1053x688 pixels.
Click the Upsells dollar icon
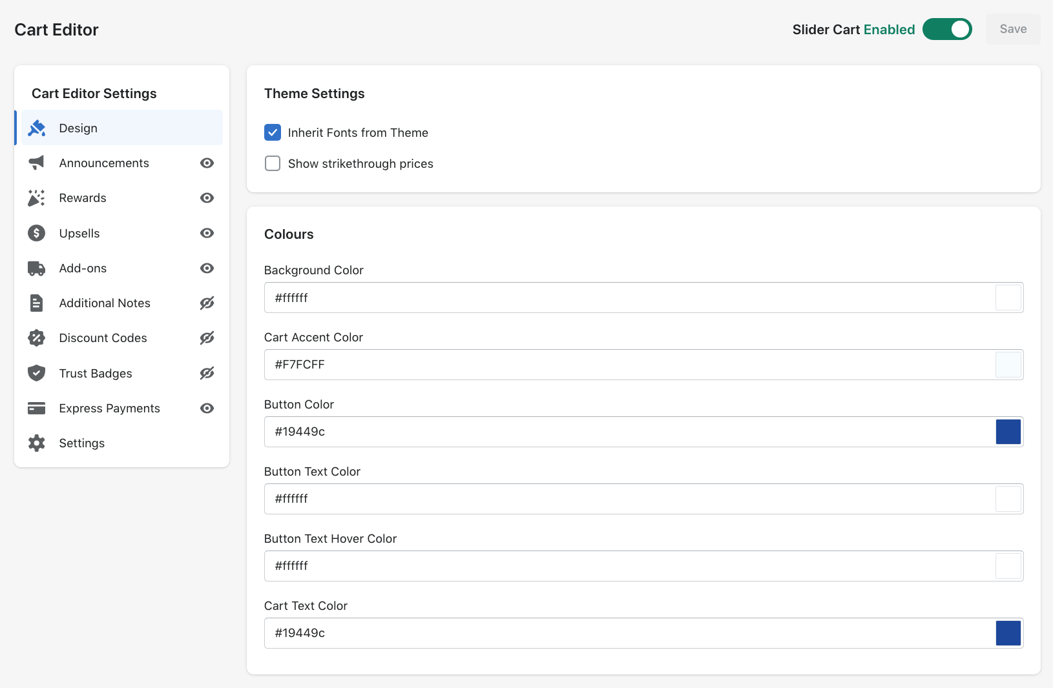[x=37, y=233]
